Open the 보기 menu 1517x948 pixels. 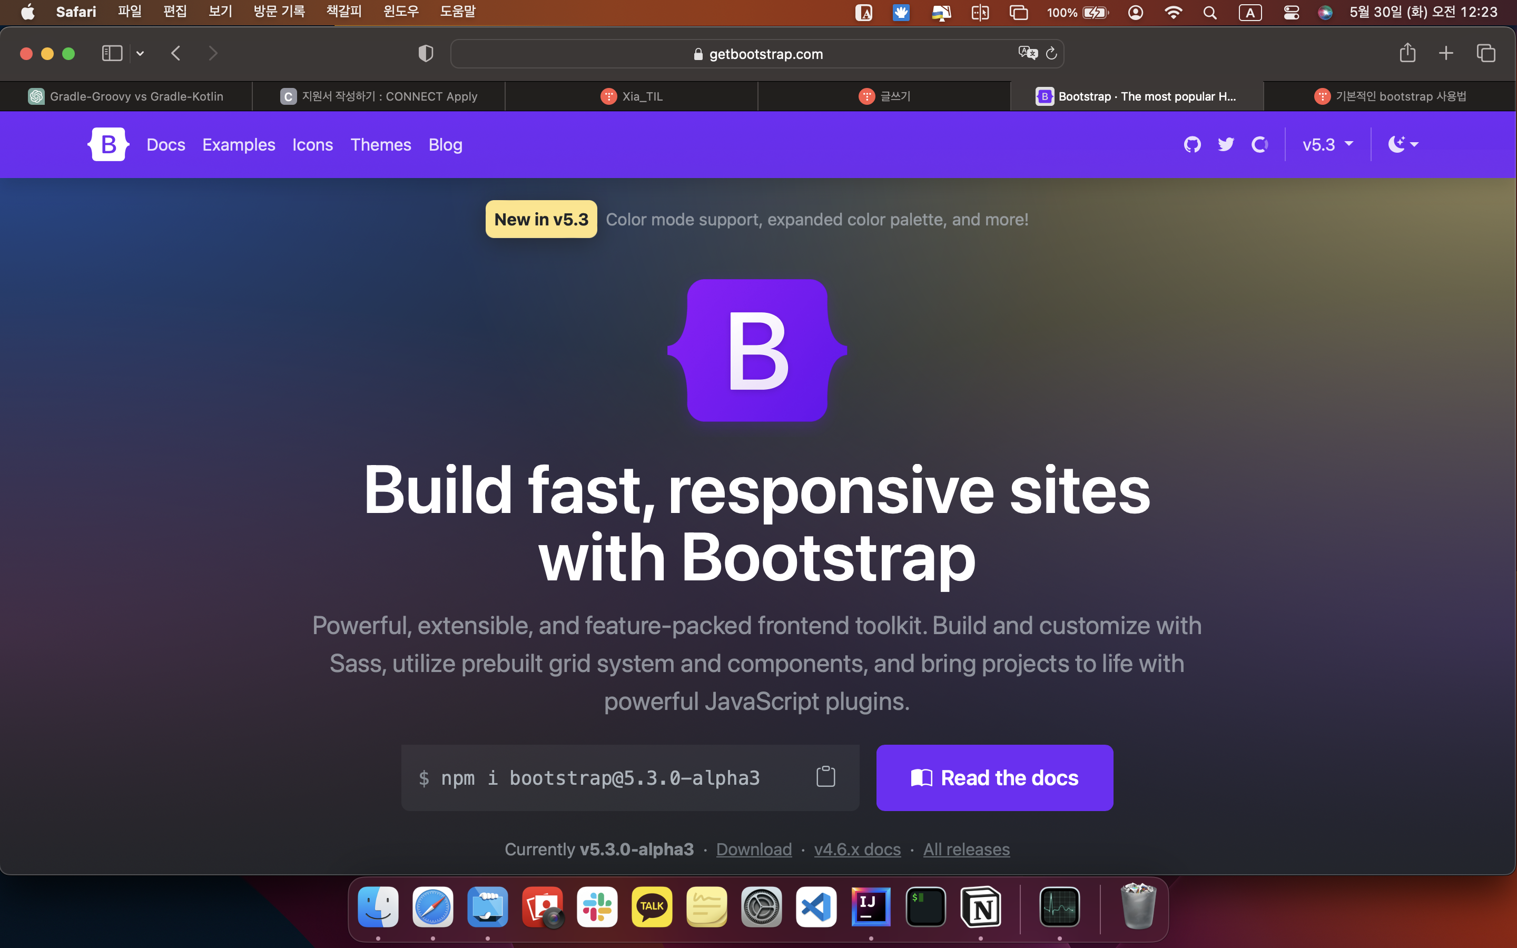click(220, 12)
